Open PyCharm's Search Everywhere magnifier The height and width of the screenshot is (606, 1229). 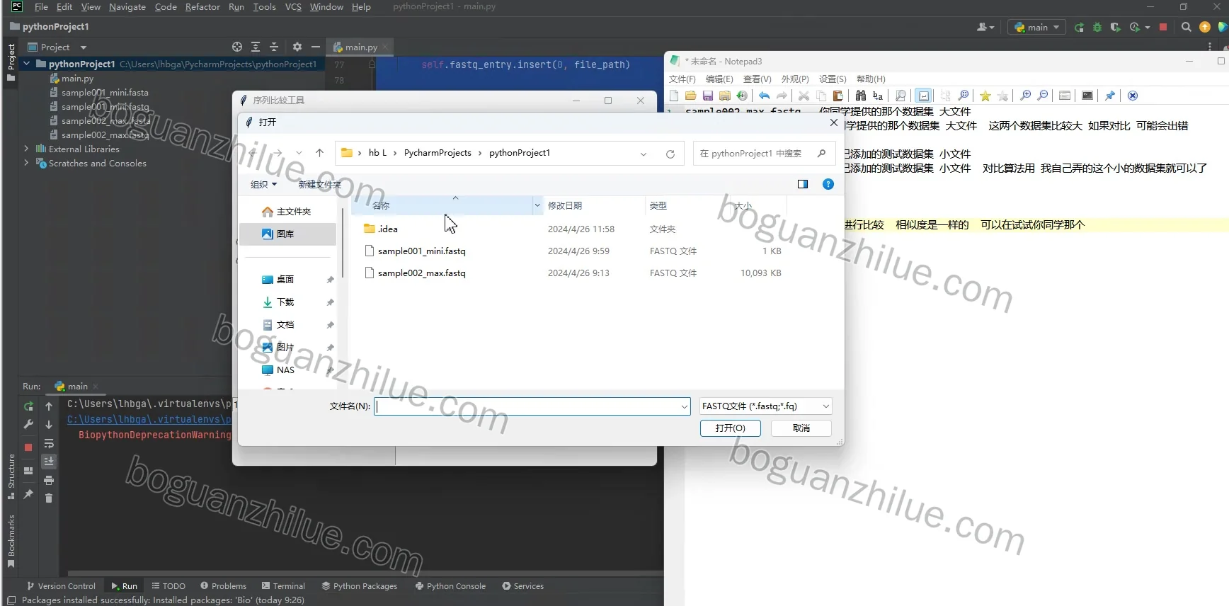click(1186, 28)
